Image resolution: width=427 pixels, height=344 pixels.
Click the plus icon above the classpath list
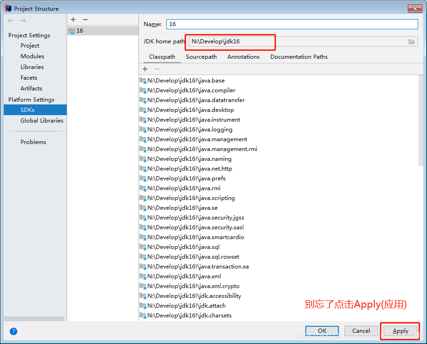145,69
